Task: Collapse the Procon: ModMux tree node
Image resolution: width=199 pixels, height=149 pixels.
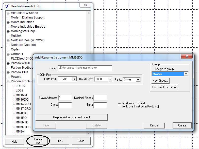Action: (8, 81)
